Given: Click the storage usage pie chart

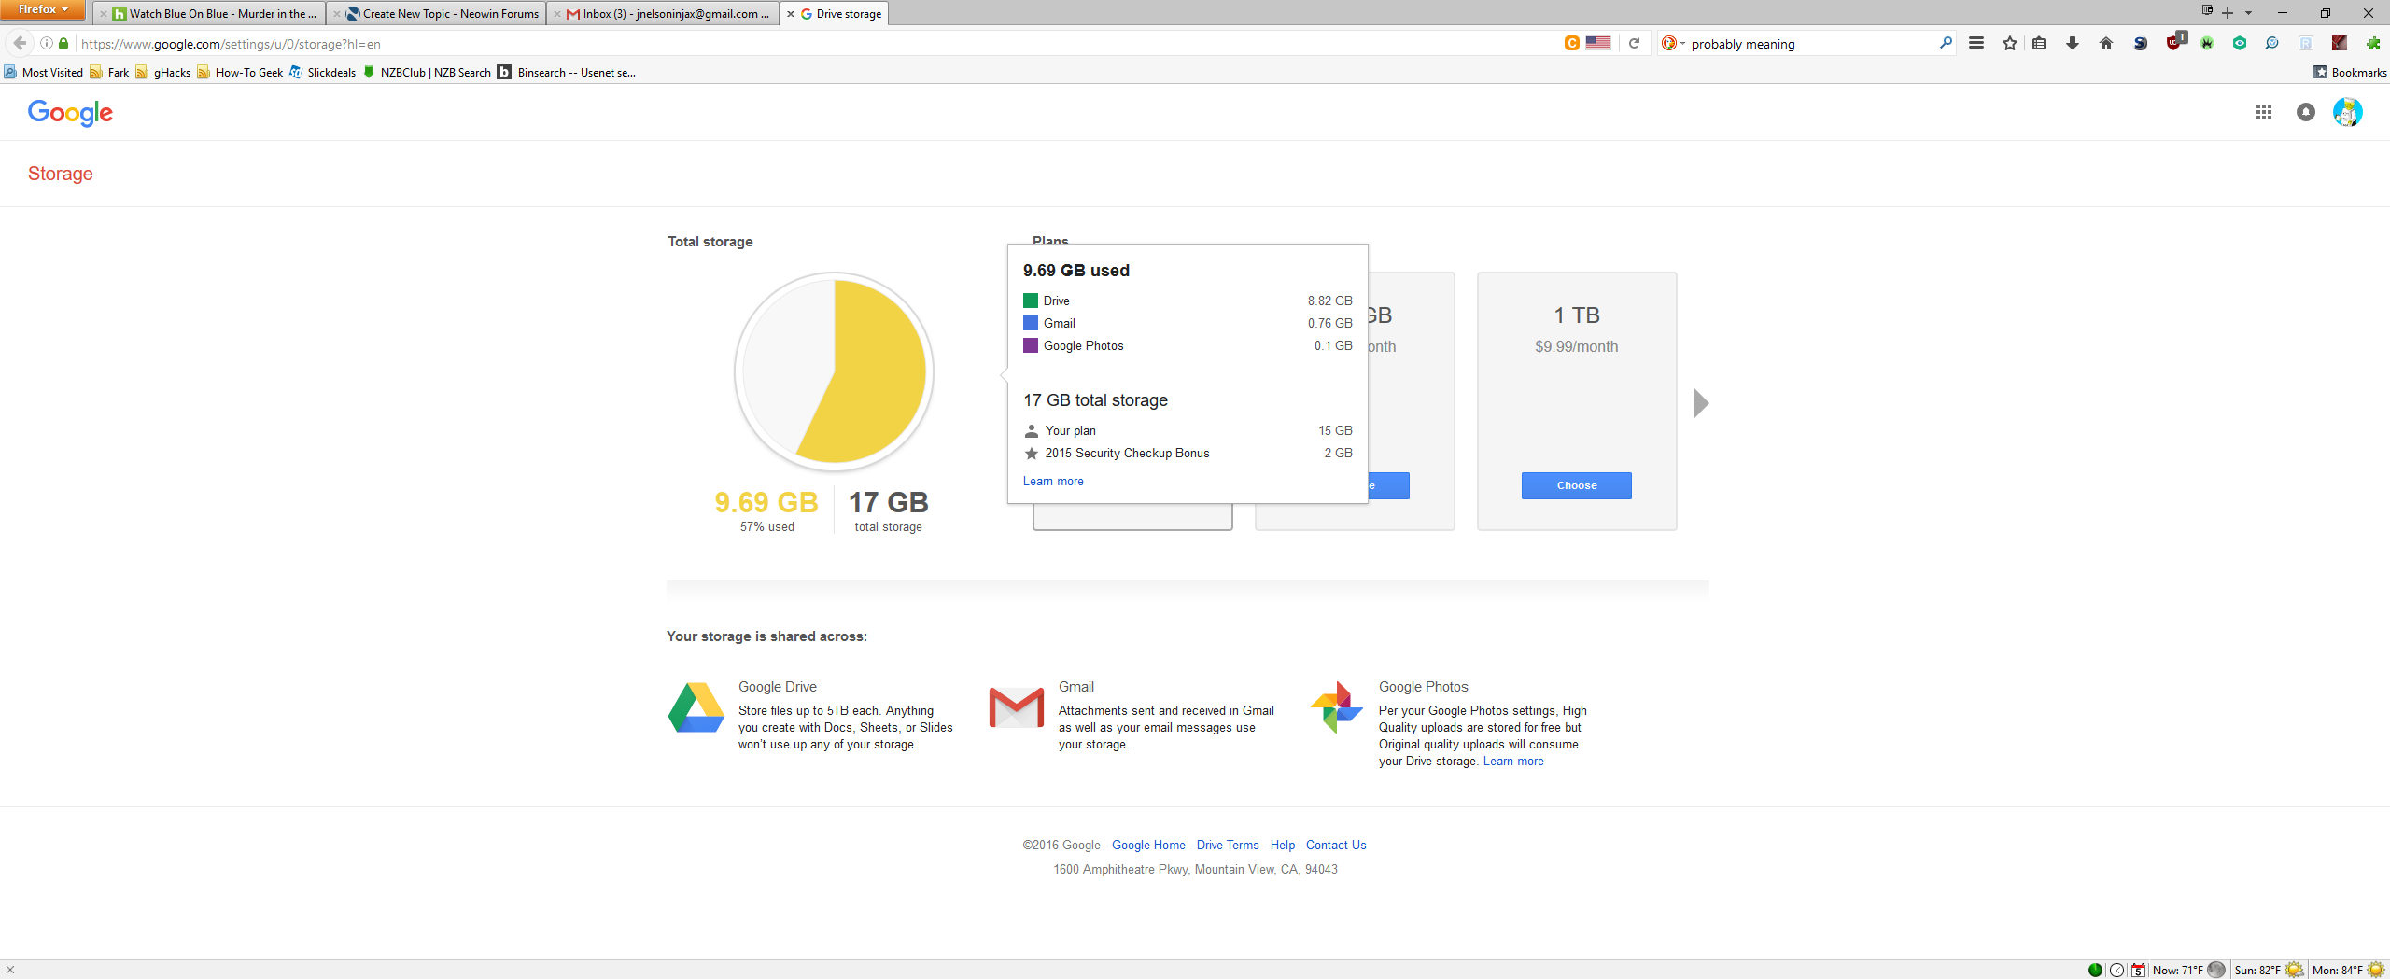Looking at the screenshot, I should click(835, 371).
